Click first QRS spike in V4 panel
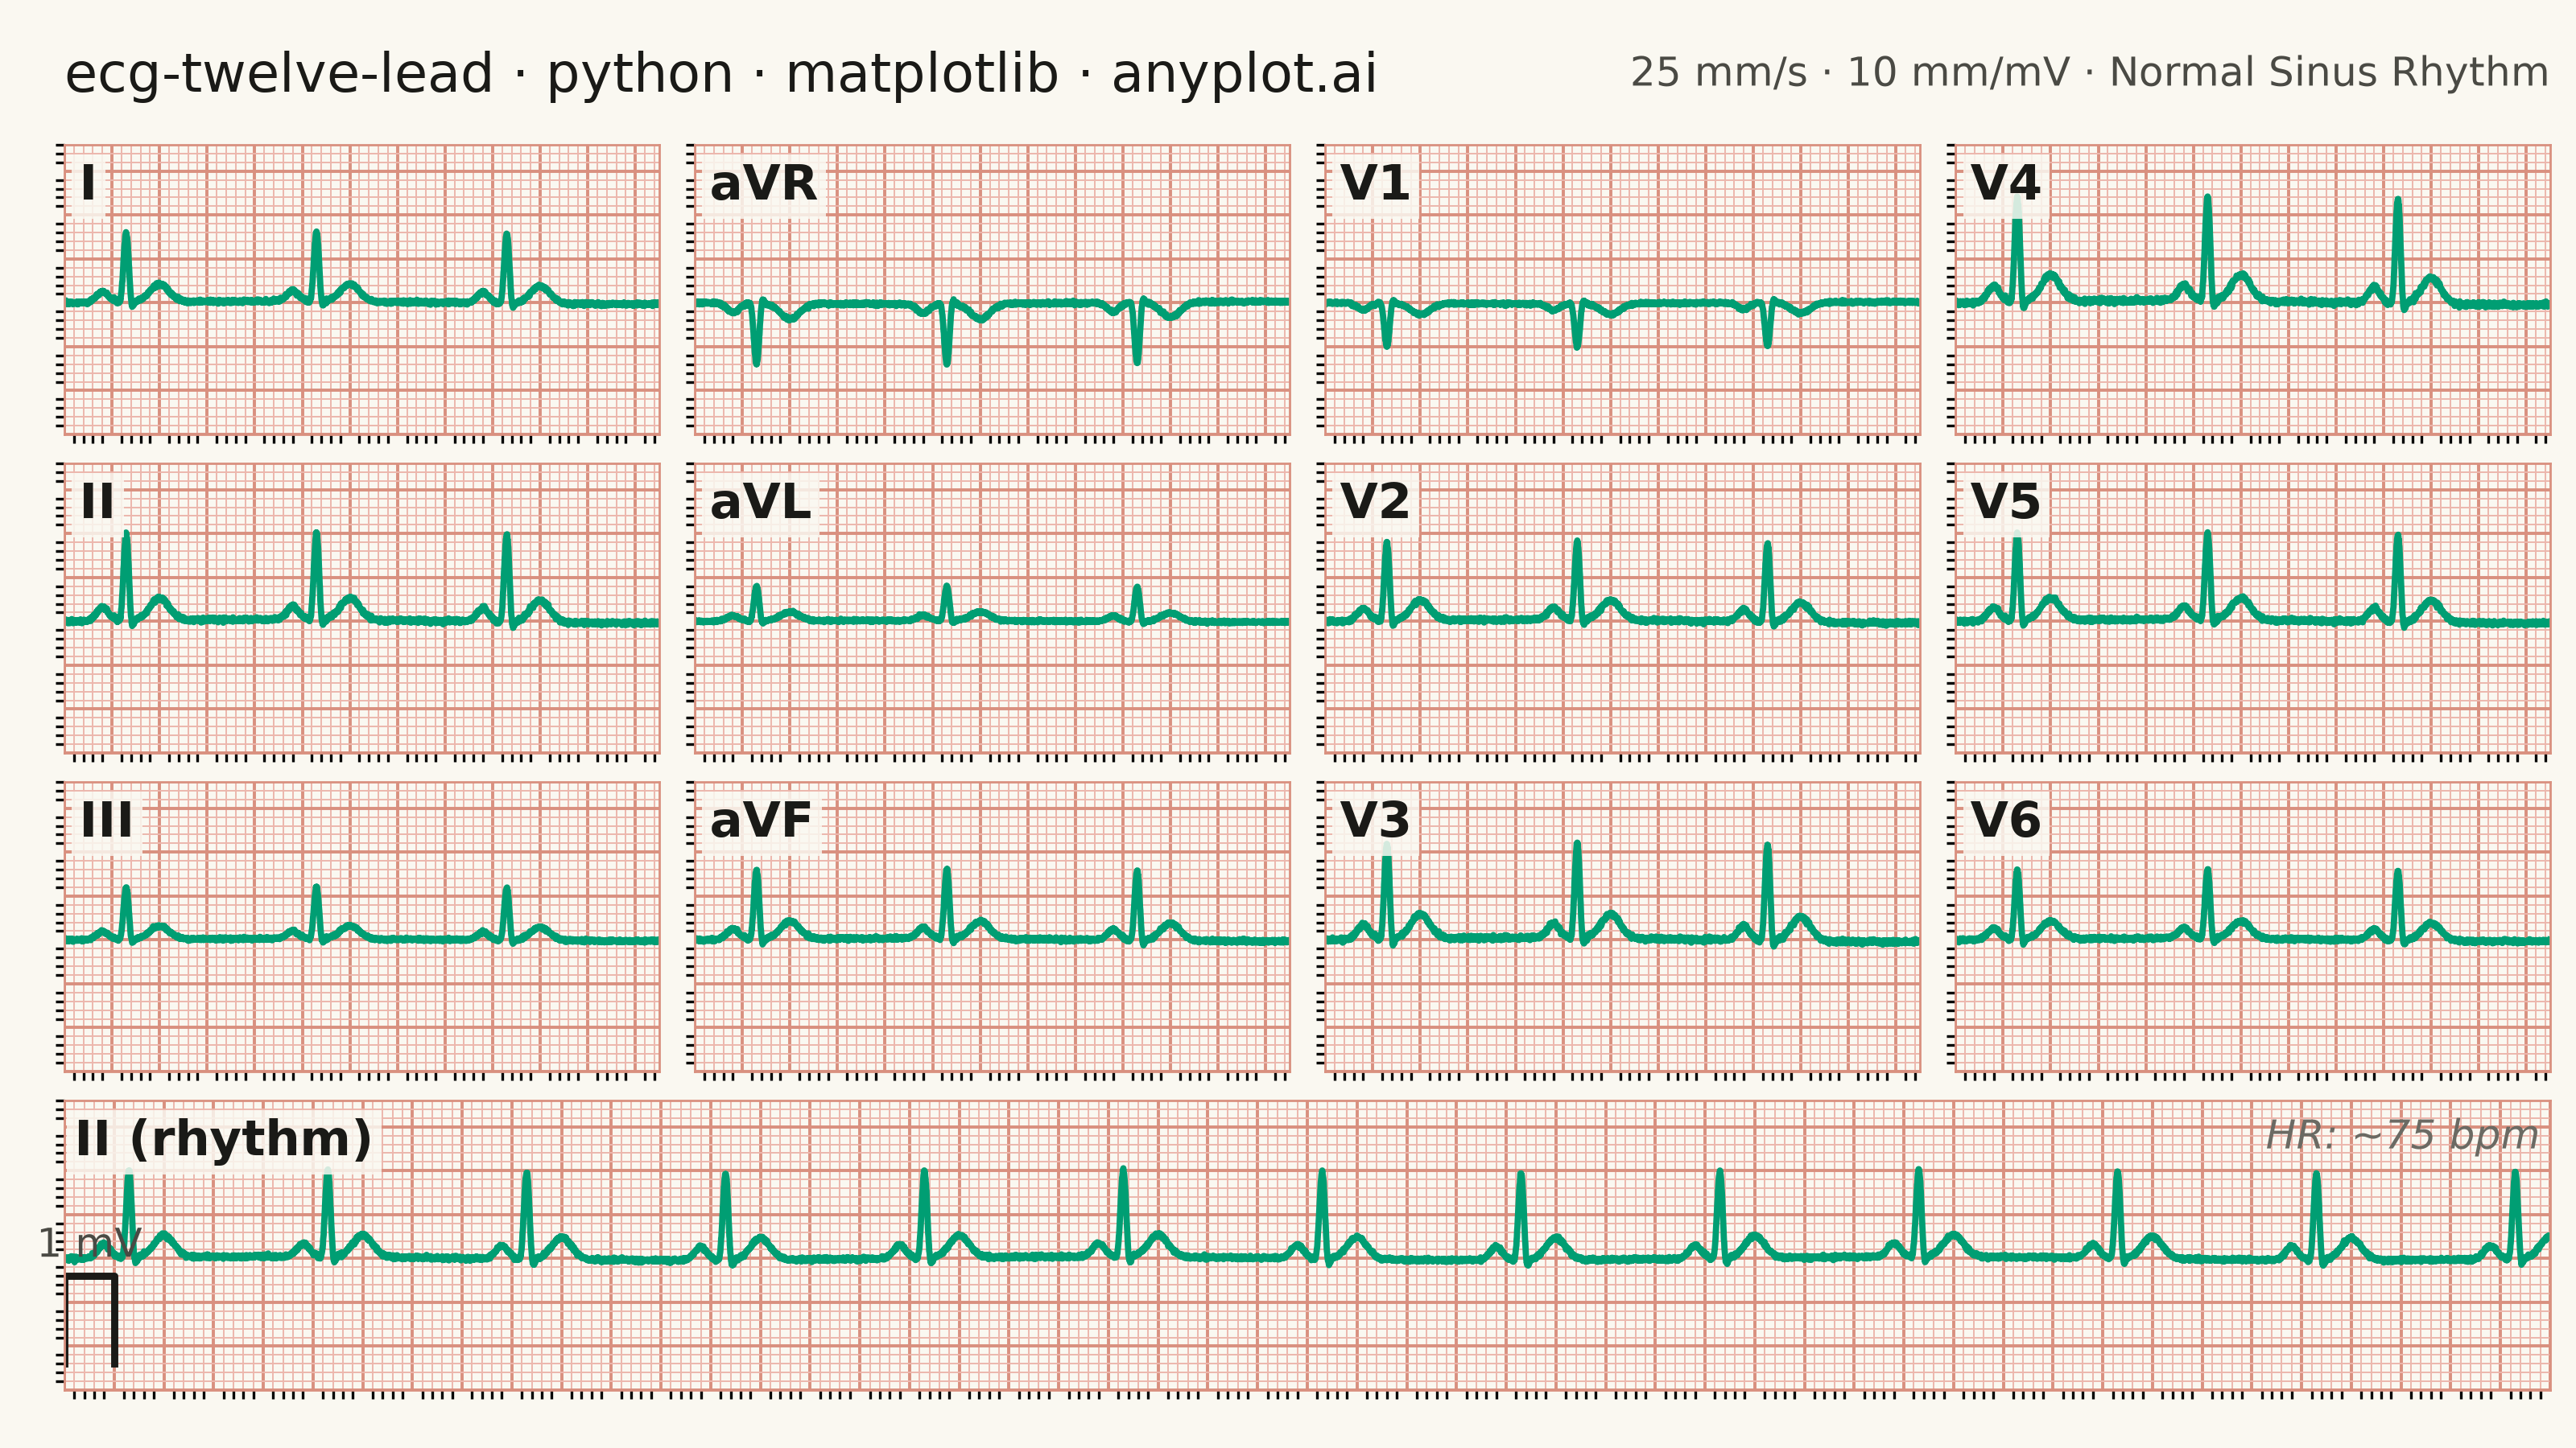This screenshot has width=2576, height=1448. click(2017, 252)
